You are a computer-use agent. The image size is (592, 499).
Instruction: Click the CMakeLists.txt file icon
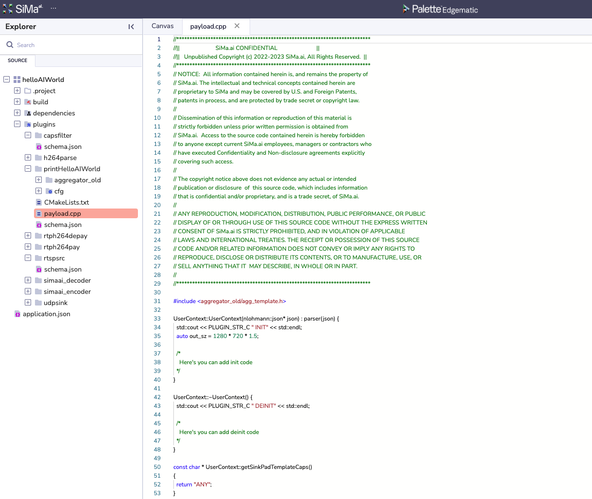click(x=39, y=203)
